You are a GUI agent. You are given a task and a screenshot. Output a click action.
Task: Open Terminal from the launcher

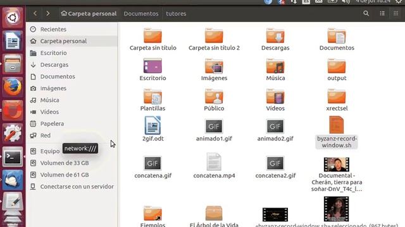tap(13, 156)
